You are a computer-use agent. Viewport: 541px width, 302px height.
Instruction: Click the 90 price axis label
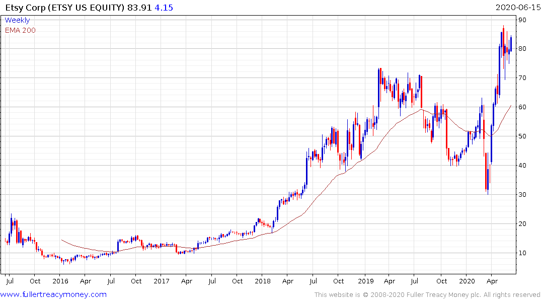(522, 20)
